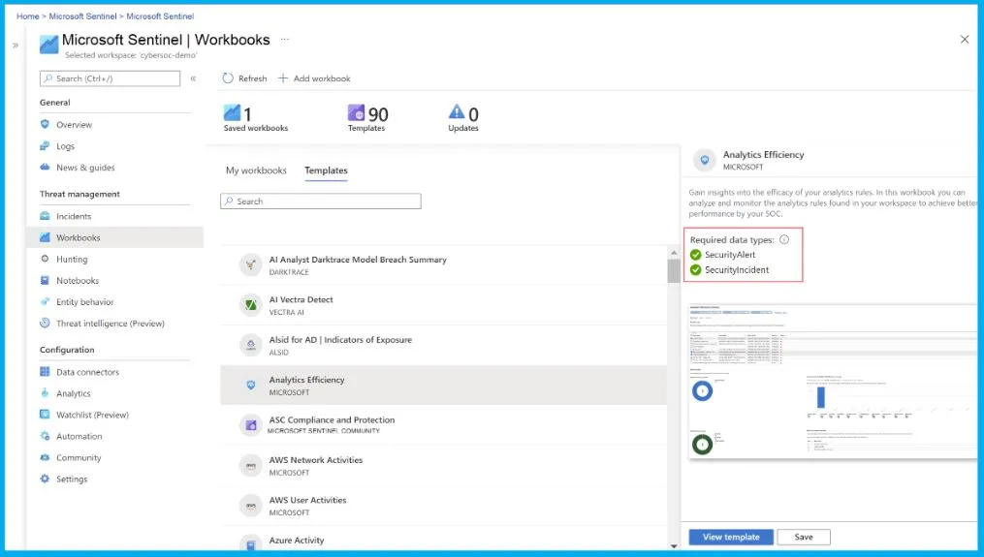Click the templates list scrollbar thumb
The height and width of the screenshot is (557, 984).
pyautogui.click(x=674, y=270)
